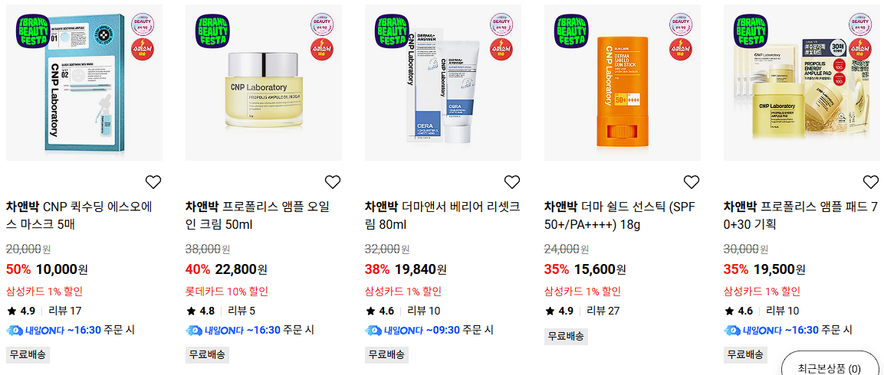Screen dimensions: 884x375
Task: Click 무료배송 tag under oil in cream
Action: click(x=208, y=355)
